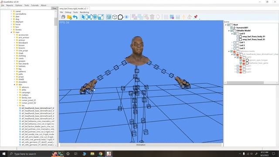Click the file tree vertical scrollbar thumb
This screenshot has width=279, height=157.
(x=56, y=22)
